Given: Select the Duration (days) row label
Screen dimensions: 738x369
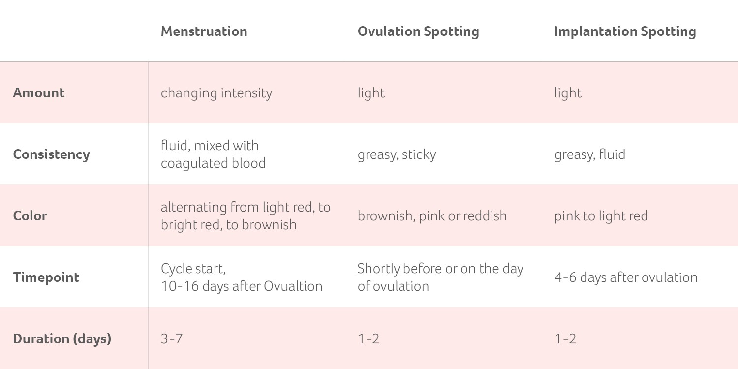Looking at the screenshot, I should point(62,339).
